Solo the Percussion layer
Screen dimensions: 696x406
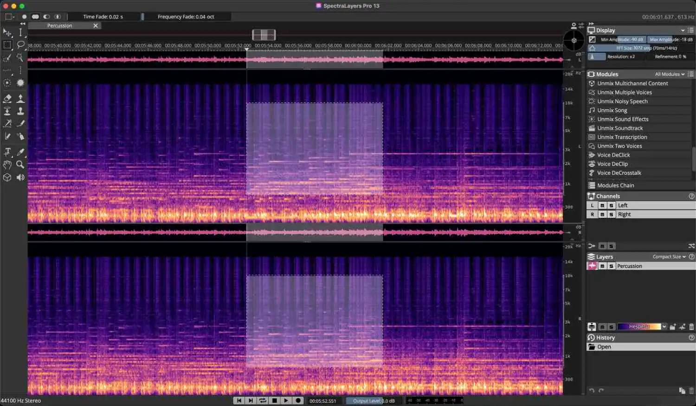point(611,266)
